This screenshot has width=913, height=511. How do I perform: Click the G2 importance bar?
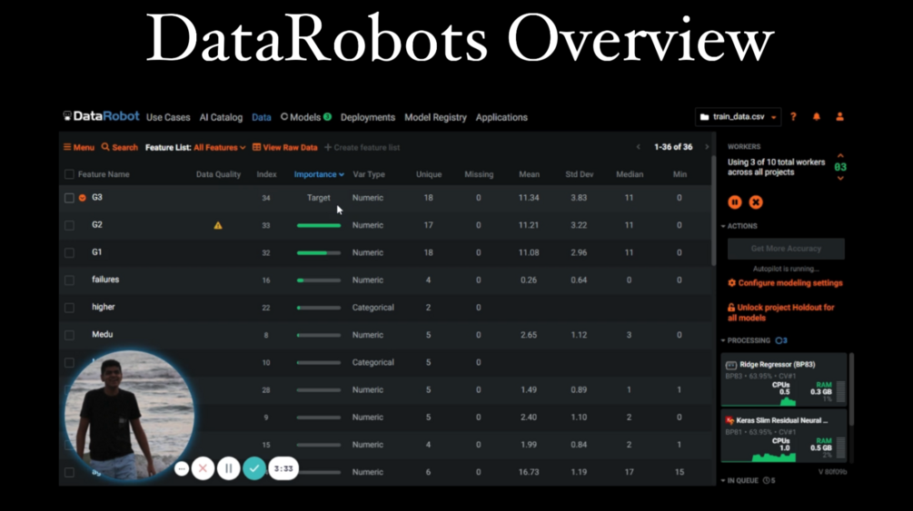tap(319, 225)
